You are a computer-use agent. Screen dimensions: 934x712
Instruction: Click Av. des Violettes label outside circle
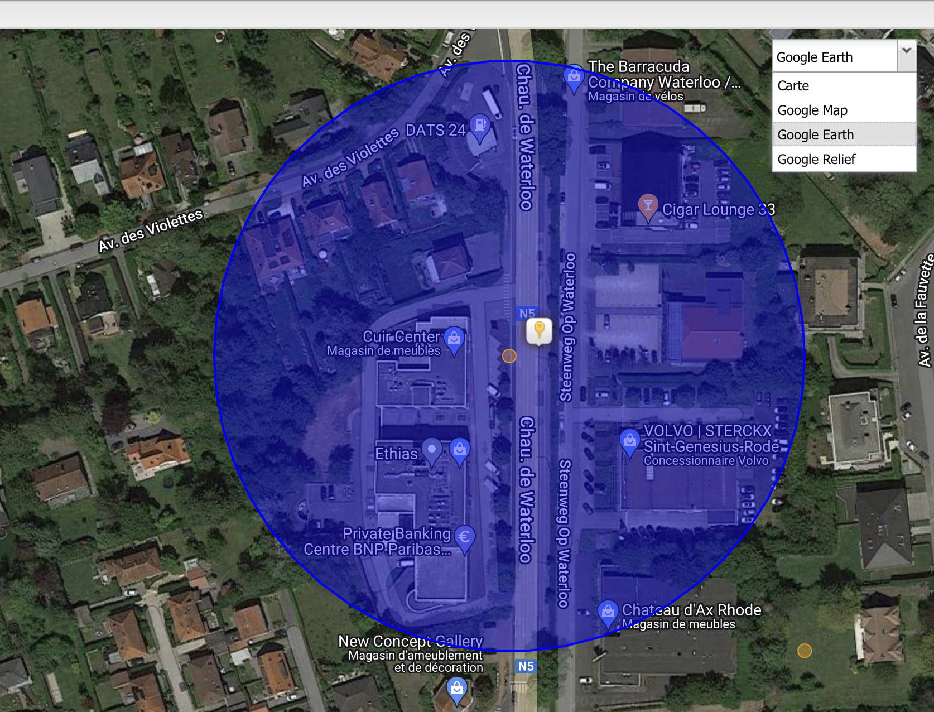150,230
